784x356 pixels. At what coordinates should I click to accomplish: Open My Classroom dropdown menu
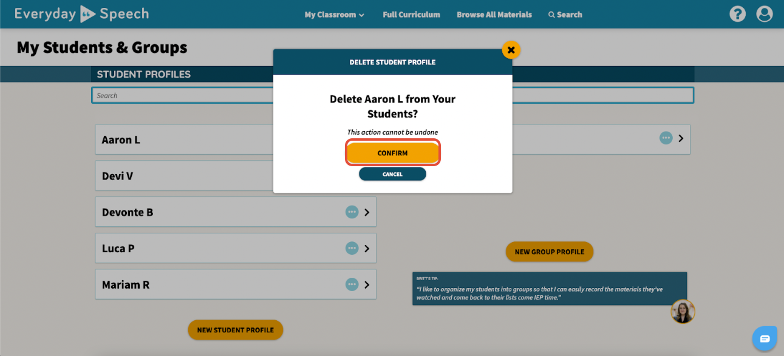pyautogui.click(x=335, y=15)
